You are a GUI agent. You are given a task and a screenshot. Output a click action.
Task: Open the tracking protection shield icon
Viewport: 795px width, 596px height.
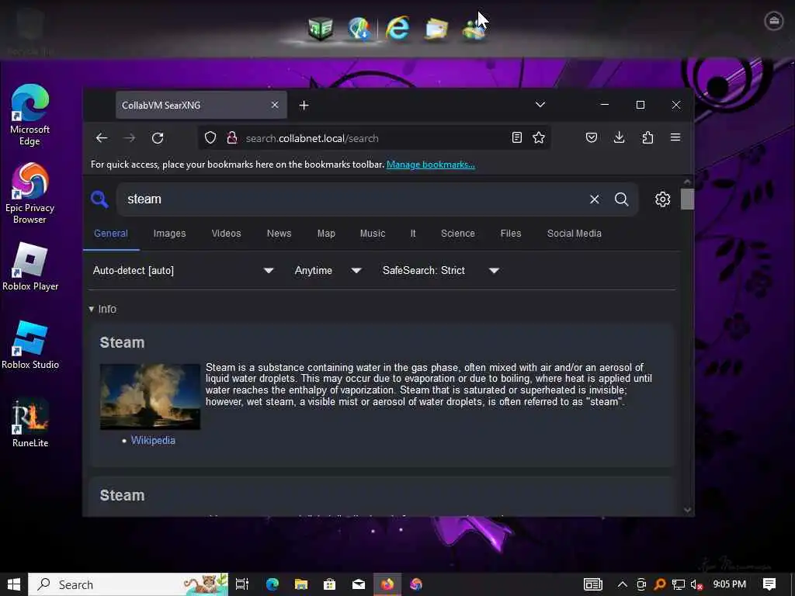click(x=210, y=138)
